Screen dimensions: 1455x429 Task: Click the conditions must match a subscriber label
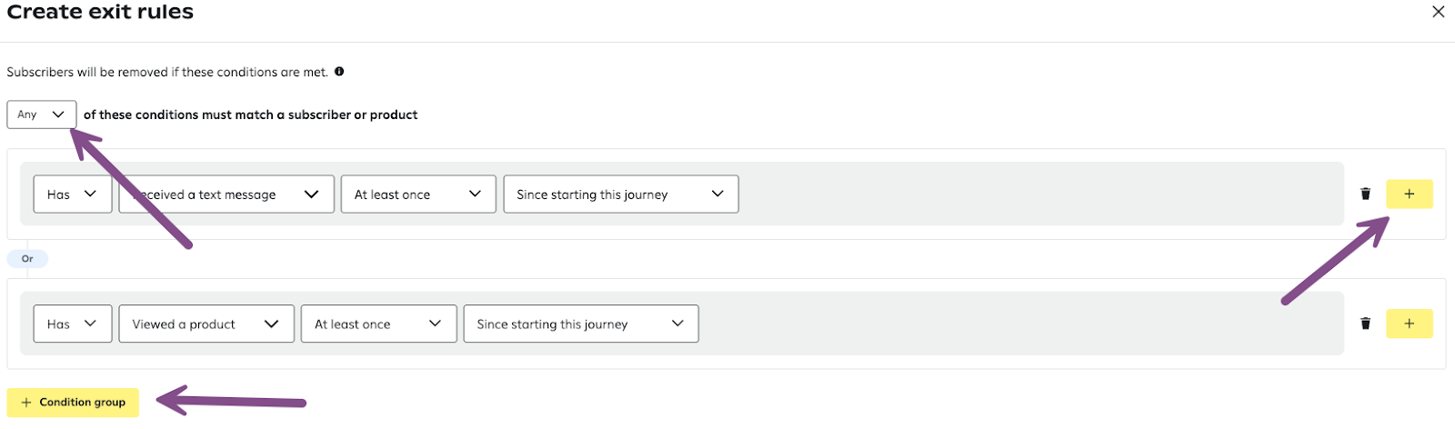click(x=251, y=115)
